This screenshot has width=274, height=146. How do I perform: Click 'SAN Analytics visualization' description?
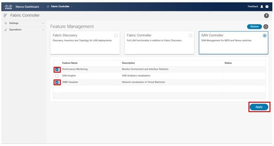click(136, 76)
